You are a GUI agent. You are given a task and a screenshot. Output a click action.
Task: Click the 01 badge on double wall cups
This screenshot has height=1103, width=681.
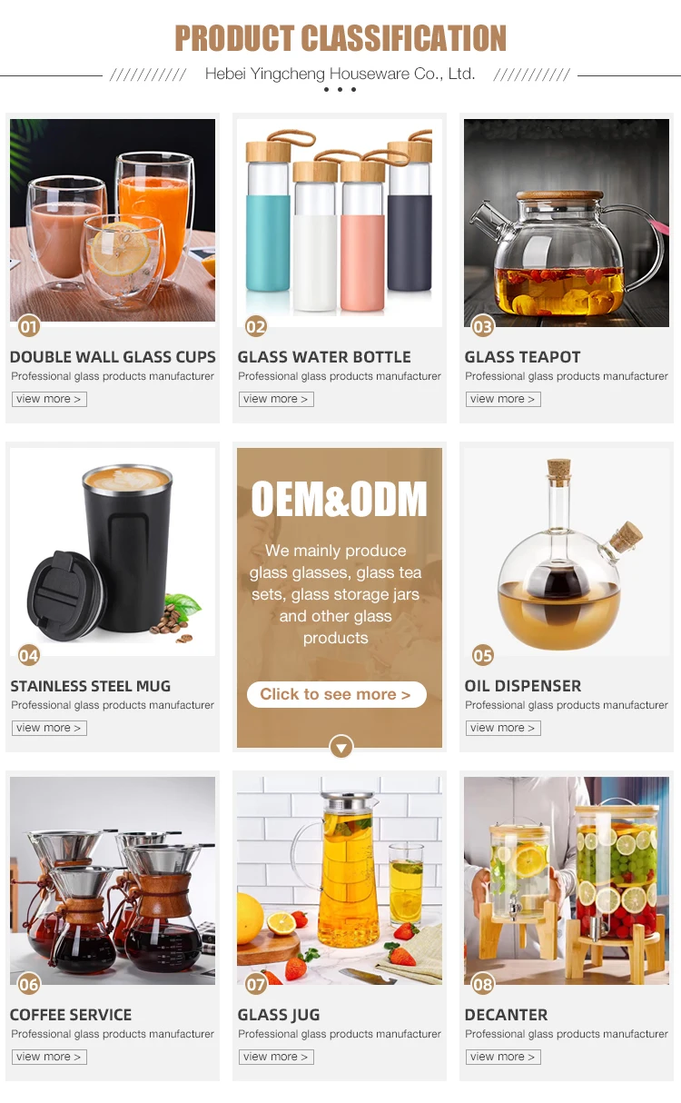(29, 326)
